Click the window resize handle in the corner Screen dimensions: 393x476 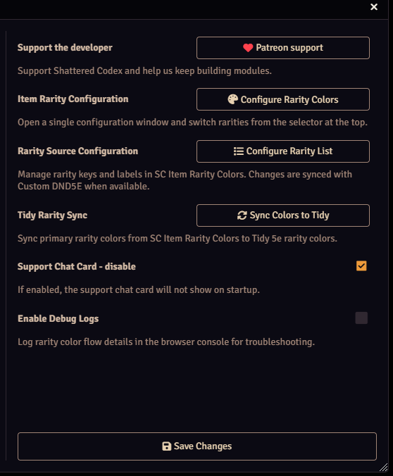pos(384,467)
